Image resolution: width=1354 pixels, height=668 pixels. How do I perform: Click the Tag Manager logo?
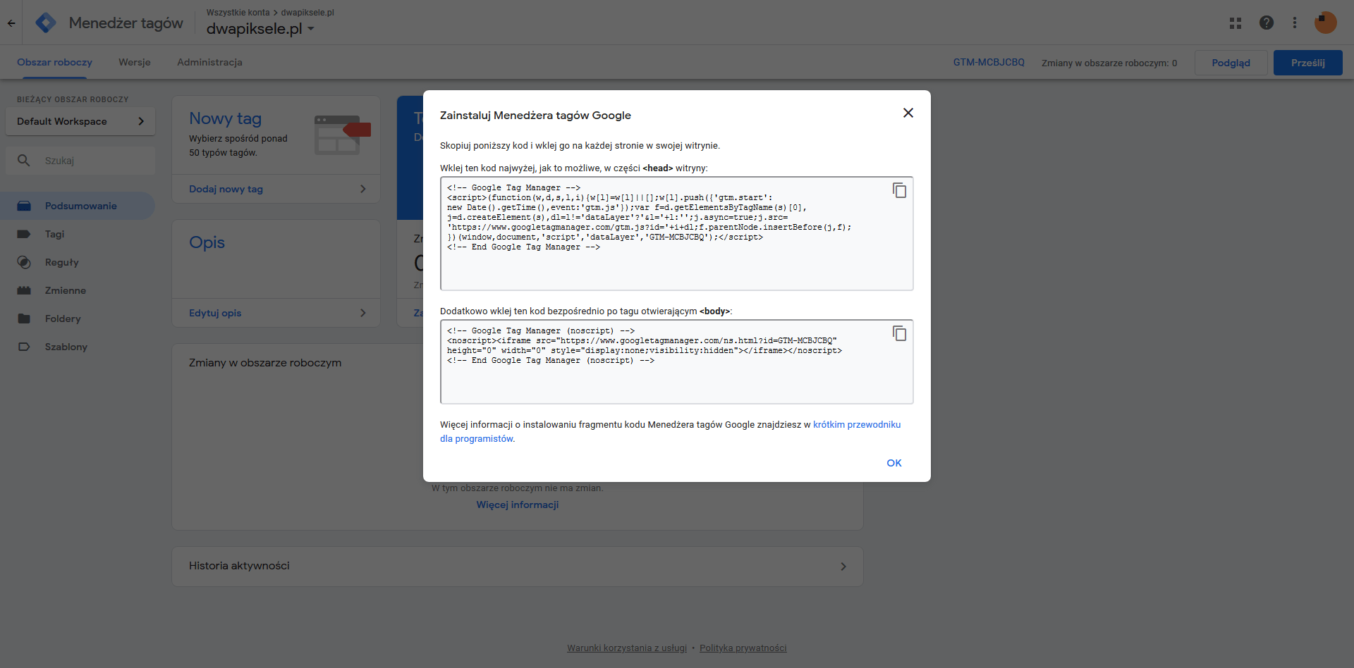point(46,23)
